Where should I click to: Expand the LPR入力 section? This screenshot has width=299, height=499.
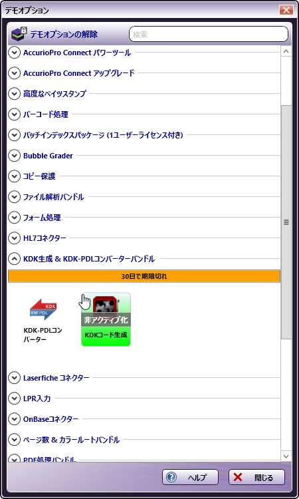[x=15, y=398]
